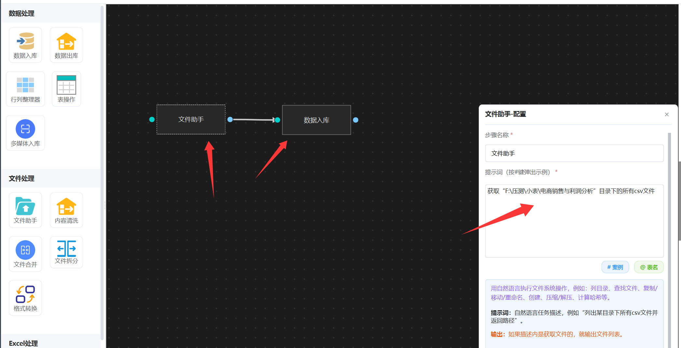
Task: Click the 行列整理器 icon
Action: (x=25, y=85)
